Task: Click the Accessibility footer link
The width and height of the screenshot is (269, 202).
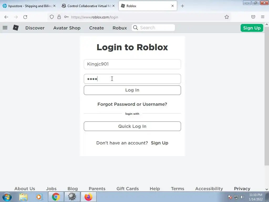Action: 209,189
